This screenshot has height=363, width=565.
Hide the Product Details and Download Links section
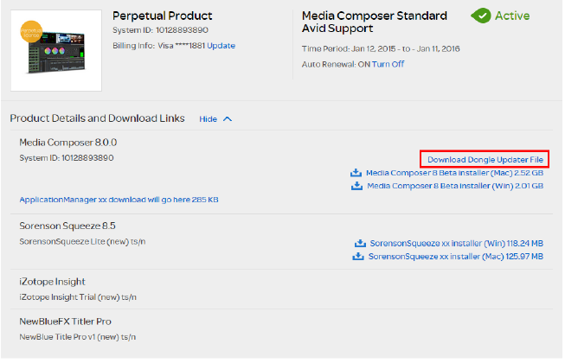pos(208,119)
